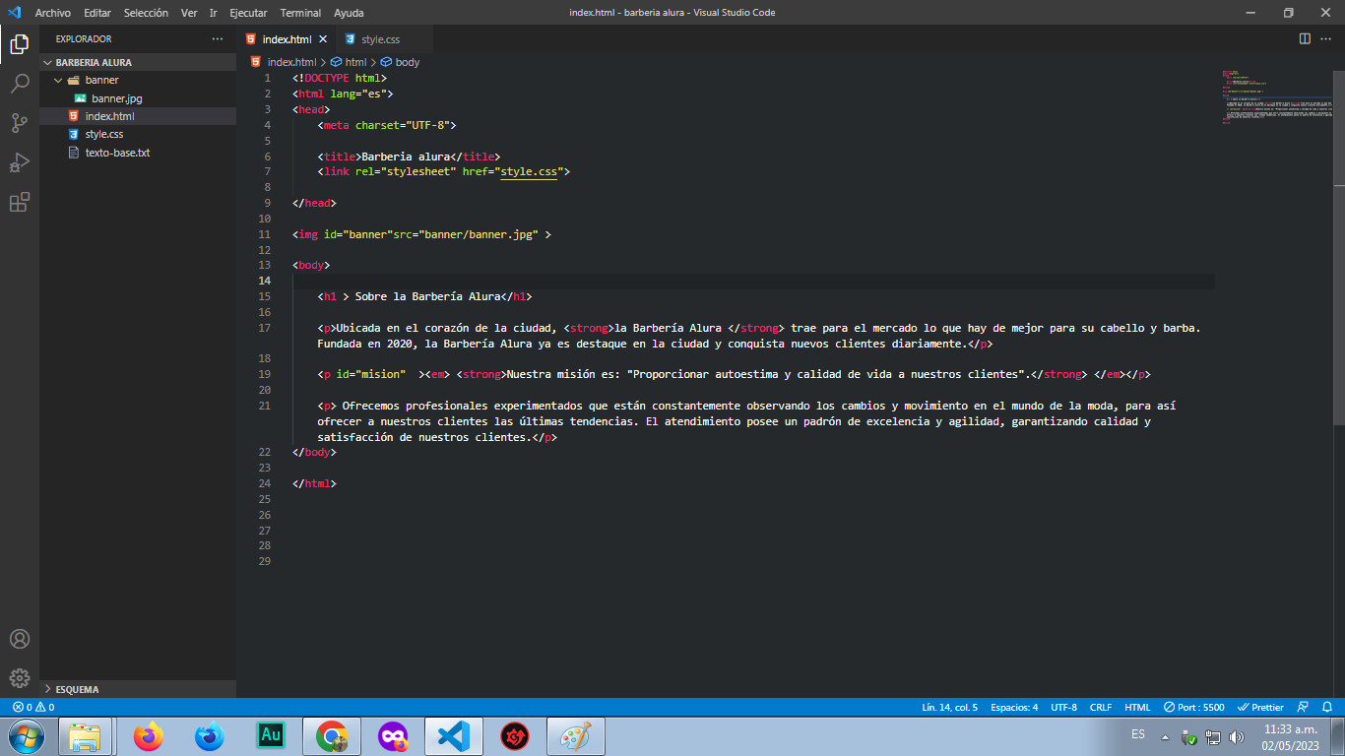The width and height of the screenshot is (1345, 756).
Task: Open the red gear app in taskbar
Action: [515, 736]
